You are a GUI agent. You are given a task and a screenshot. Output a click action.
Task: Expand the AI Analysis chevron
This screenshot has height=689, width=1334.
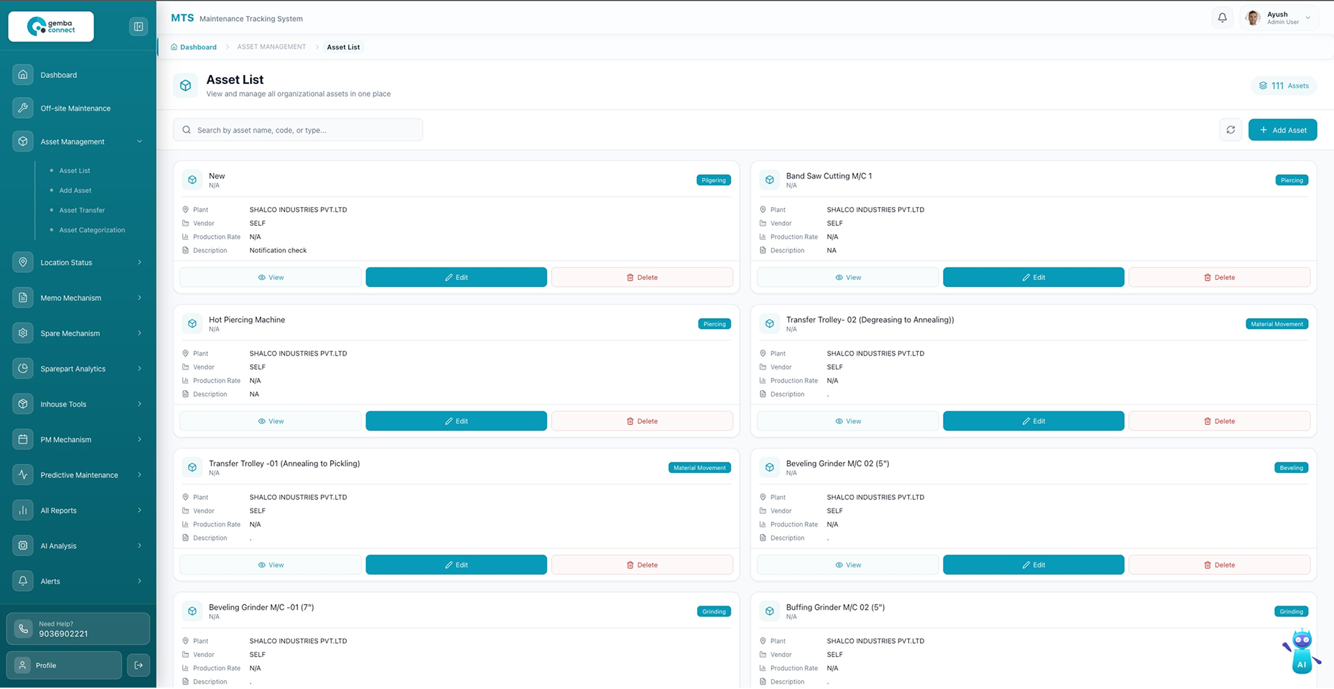point(140,546)
